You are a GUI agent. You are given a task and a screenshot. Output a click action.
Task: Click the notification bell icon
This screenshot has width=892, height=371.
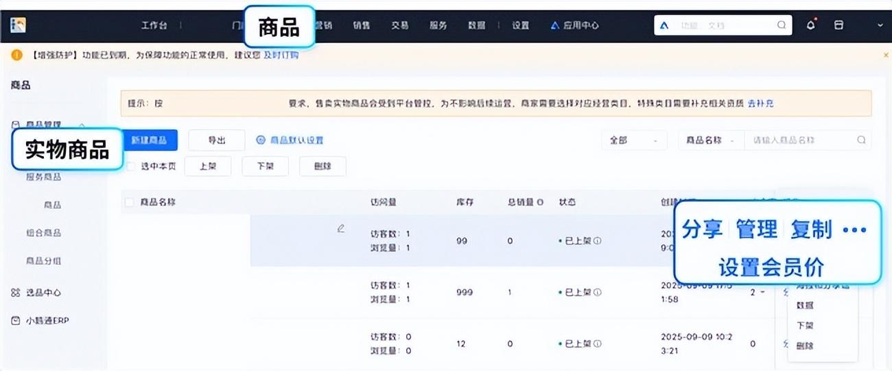click(x=810, y=25)
